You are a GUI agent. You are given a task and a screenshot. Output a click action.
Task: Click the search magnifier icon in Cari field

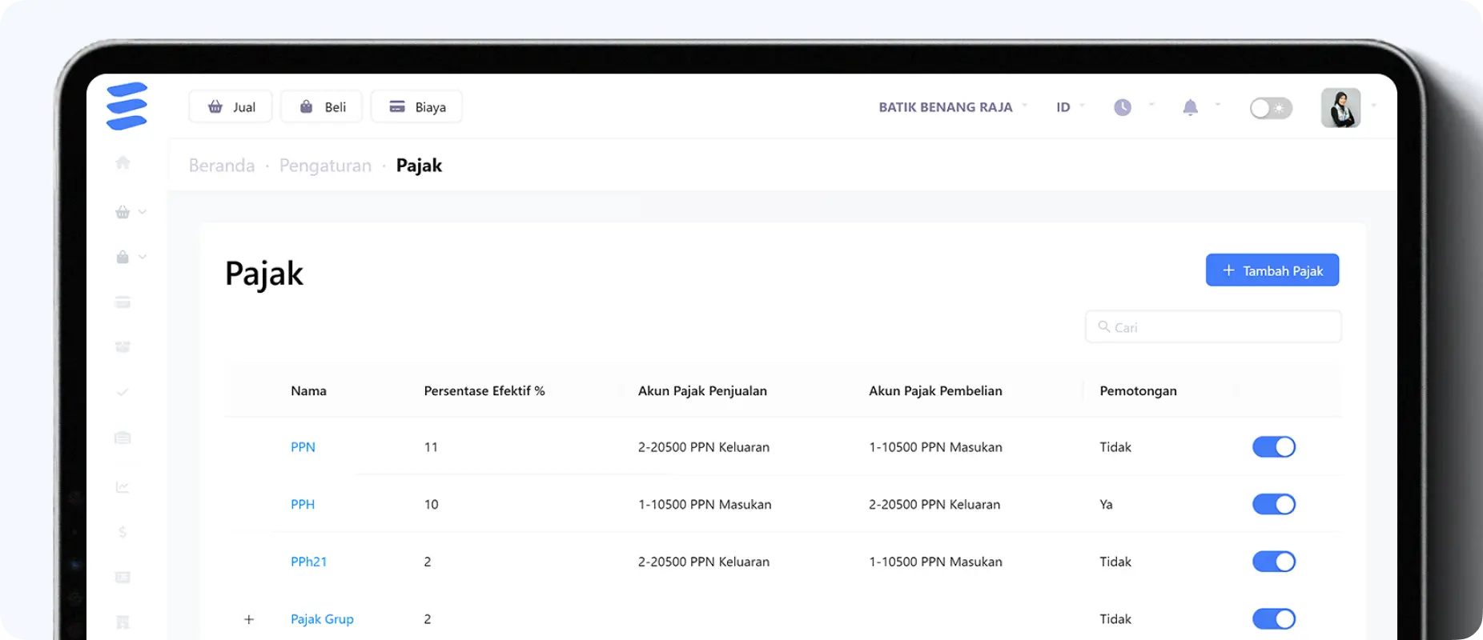click(1103, 326)
